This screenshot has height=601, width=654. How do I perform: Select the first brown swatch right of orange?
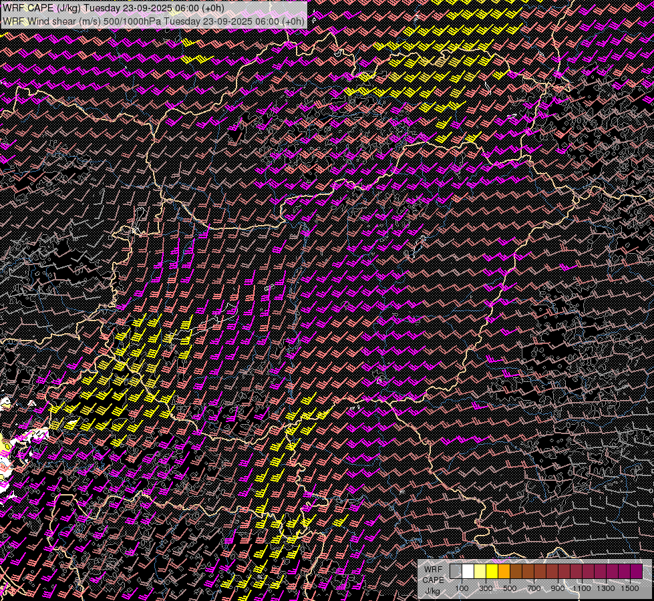[516, 572]
